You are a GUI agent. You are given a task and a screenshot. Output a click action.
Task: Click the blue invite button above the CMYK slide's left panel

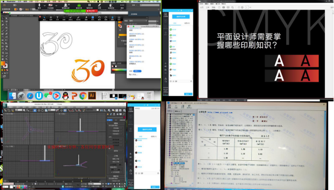(x=181, y=17)
